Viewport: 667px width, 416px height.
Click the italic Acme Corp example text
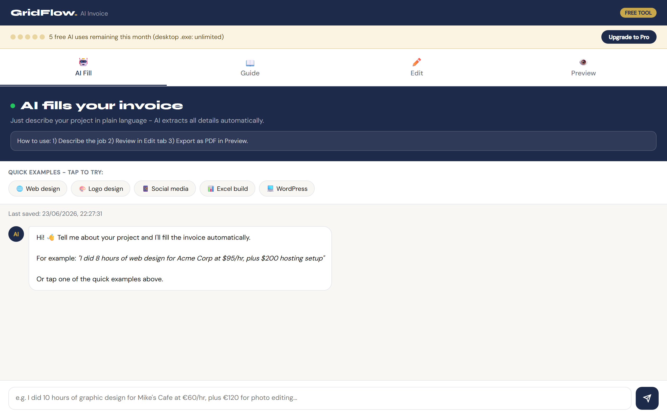[x=201, y=258]
